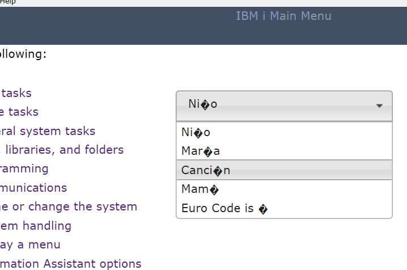Open Information Assistant options entry
This screenshot has width=407, height=270.
(70, 264)
